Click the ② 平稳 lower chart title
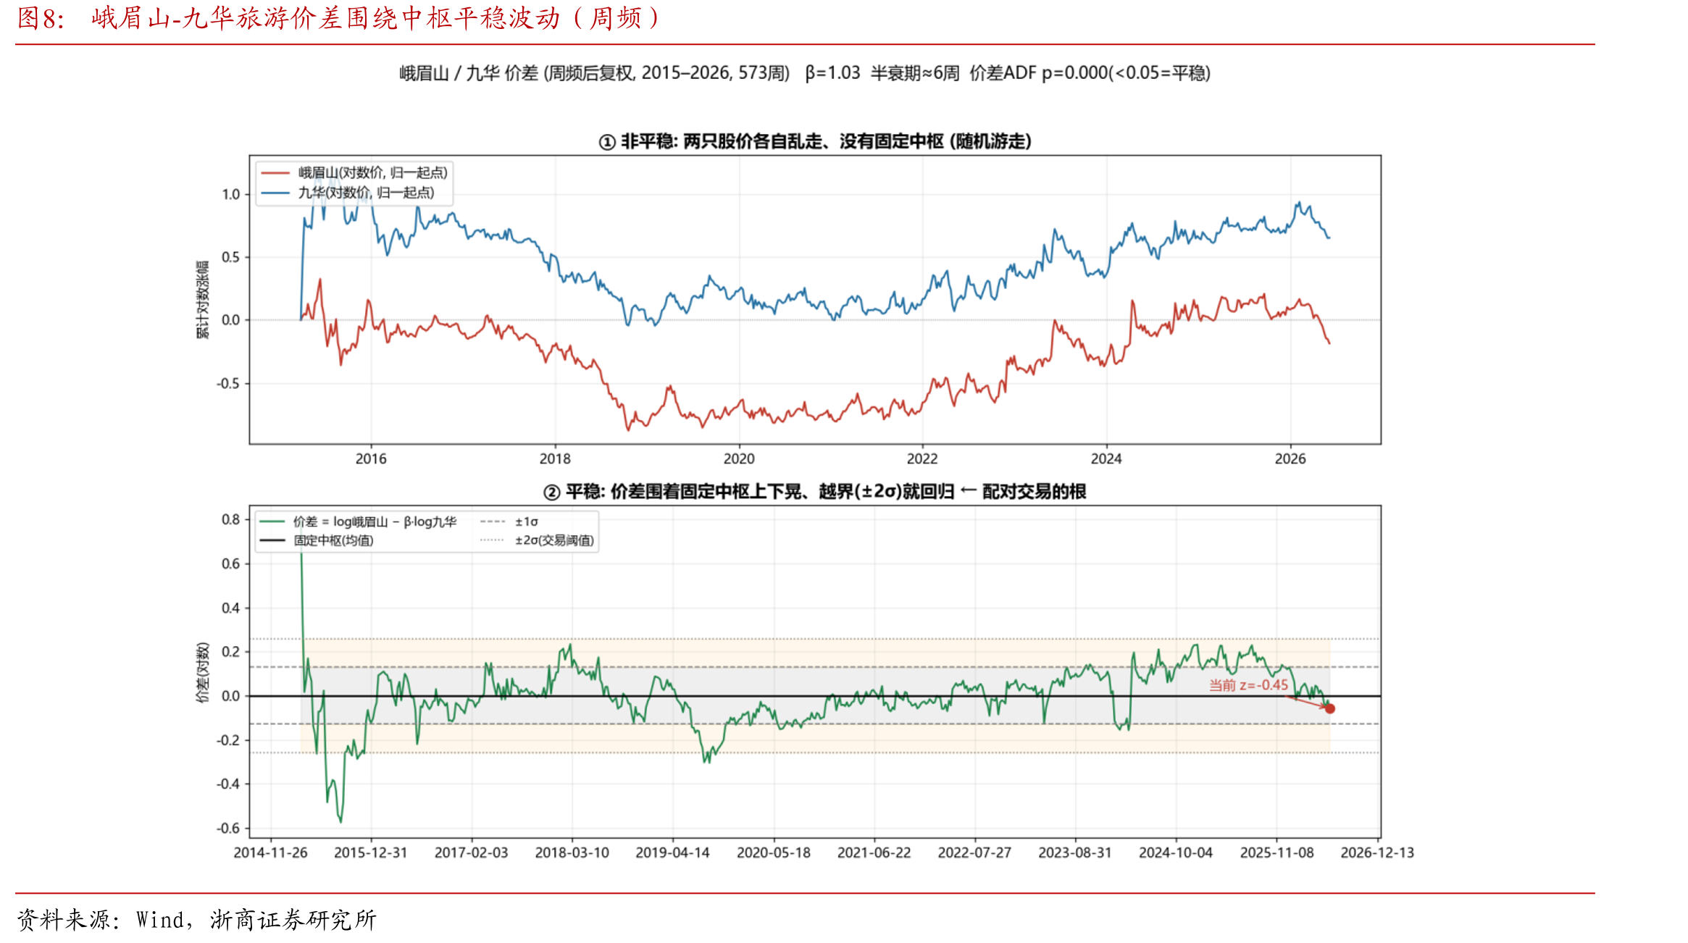 coord(815,492)
